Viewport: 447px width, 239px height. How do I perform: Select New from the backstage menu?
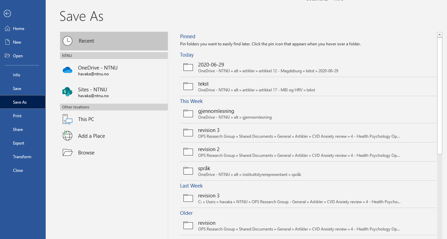point(17,42)
